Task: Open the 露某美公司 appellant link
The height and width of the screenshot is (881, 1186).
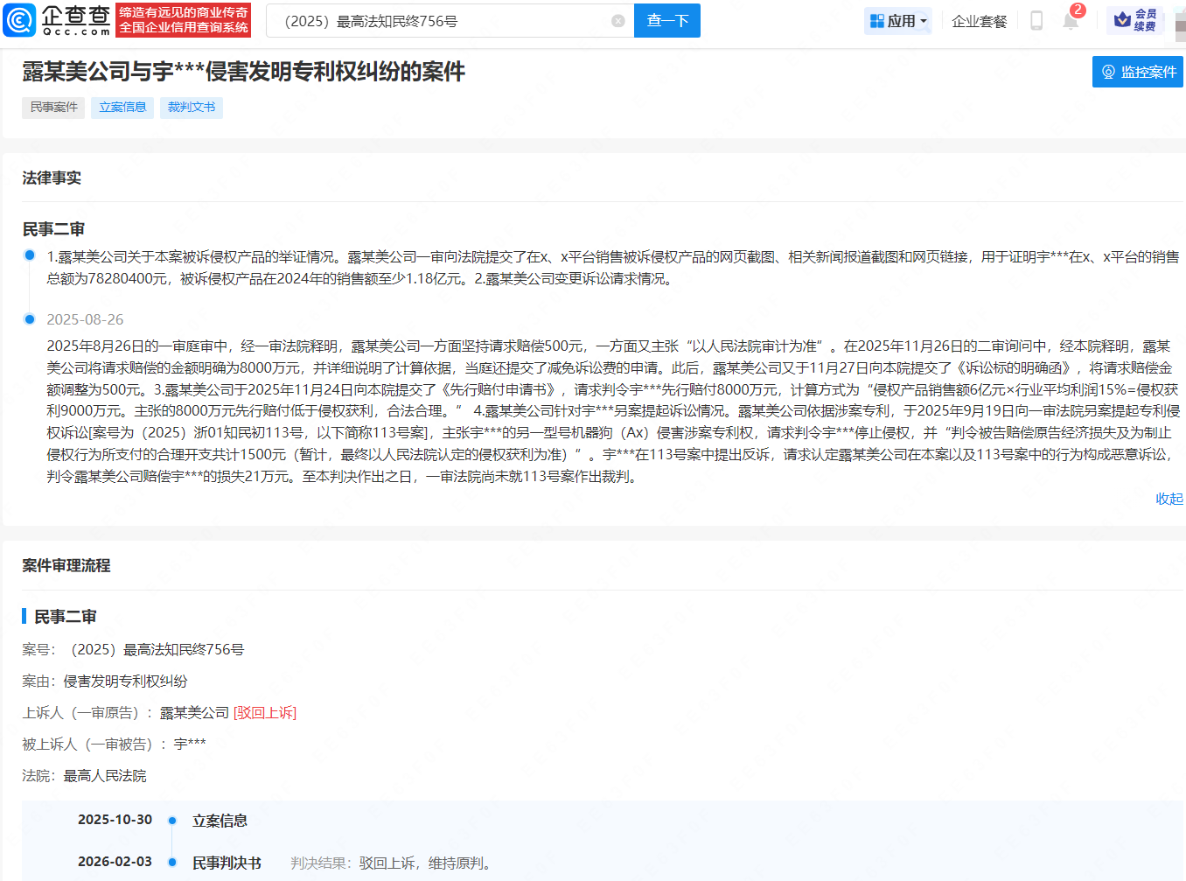Action: pos(194,713)
